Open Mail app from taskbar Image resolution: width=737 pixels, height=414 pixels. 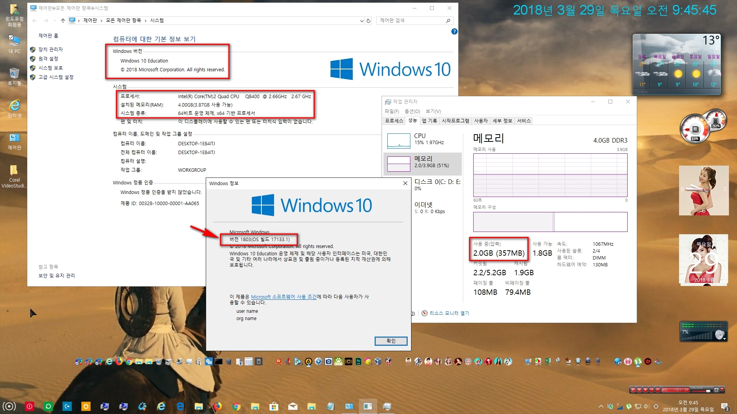coord(292,406)
